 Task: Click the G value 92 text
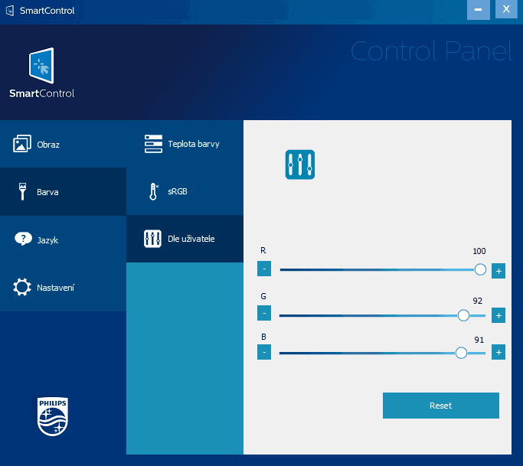477,301
